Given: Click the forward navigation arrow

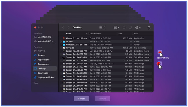Looking at the screenshot, I should coord(69,27).
